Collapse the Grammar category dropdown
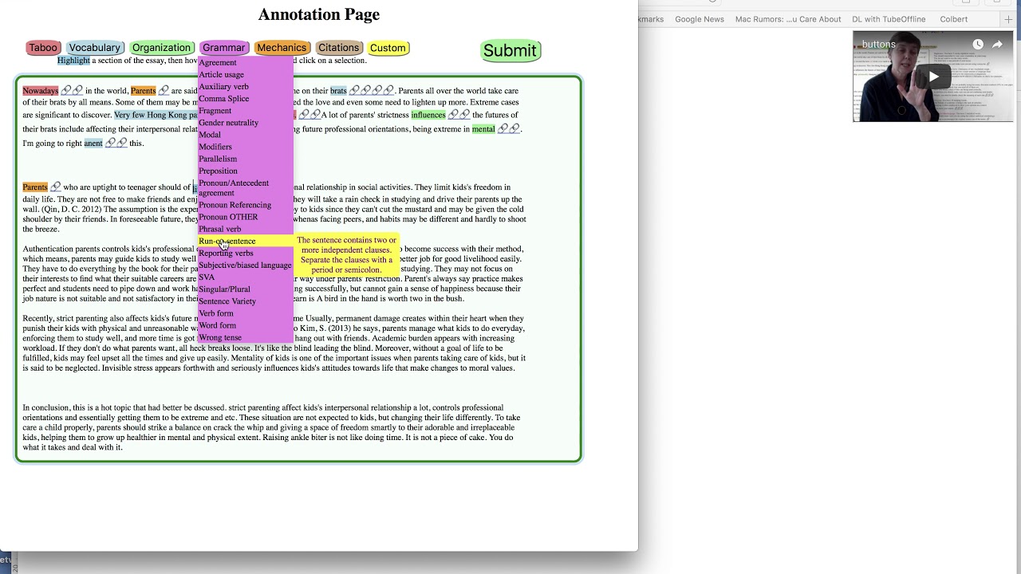 [224, 48]
